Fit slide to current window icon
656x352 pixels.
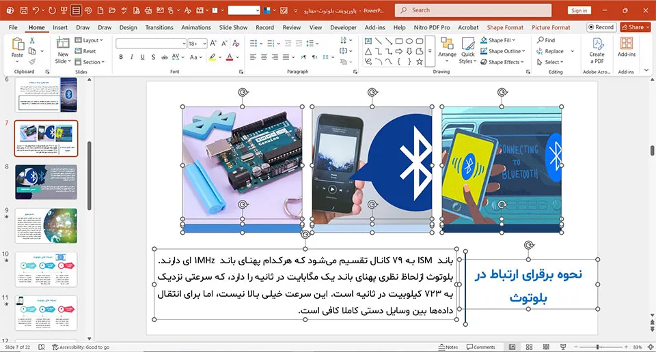(651, 347)
